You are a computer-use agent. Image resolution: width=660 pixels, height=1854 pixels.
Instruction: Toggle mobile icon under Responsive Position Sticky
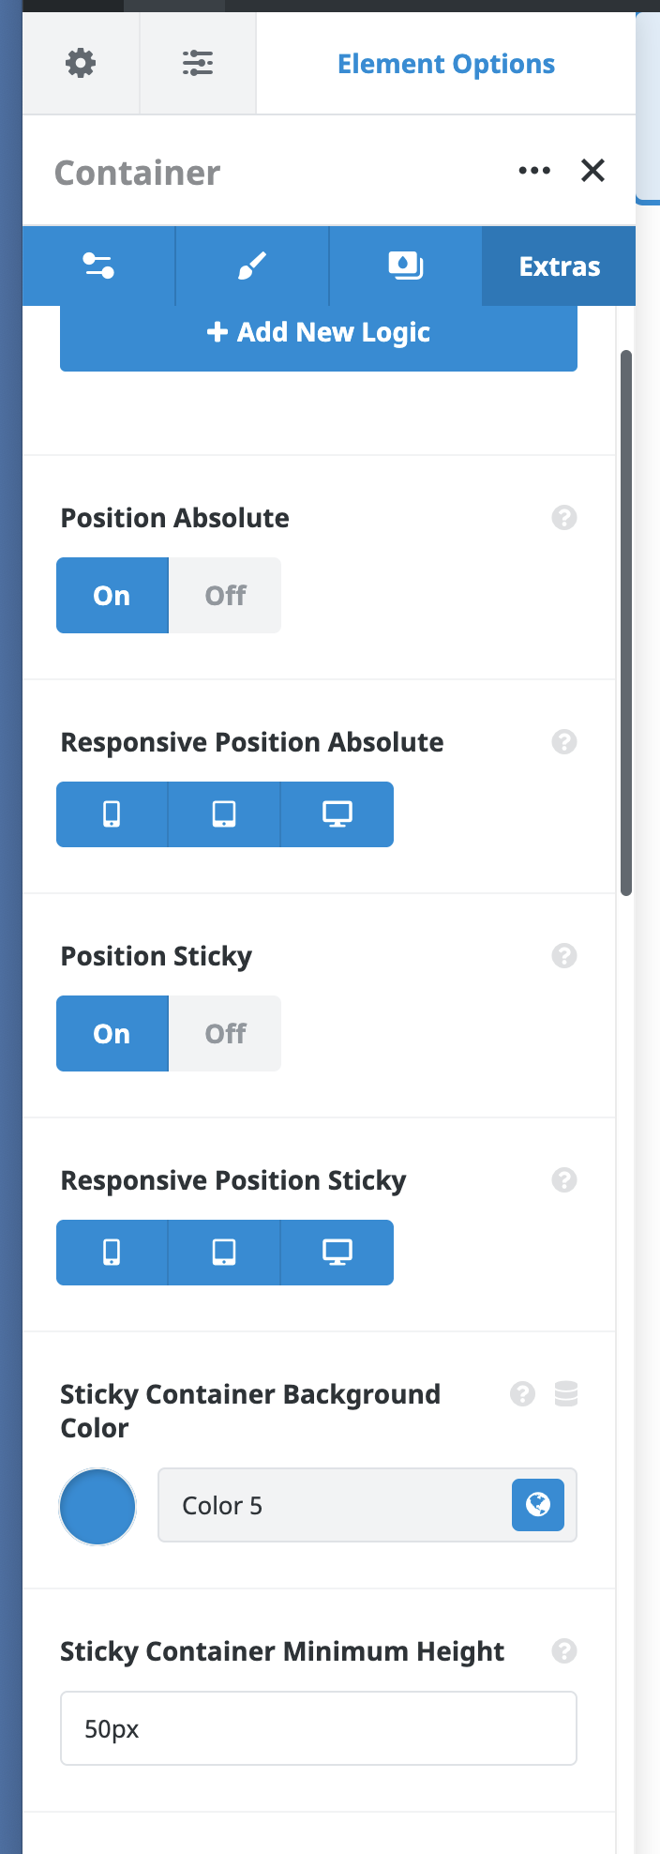(x=112, y=1253)
